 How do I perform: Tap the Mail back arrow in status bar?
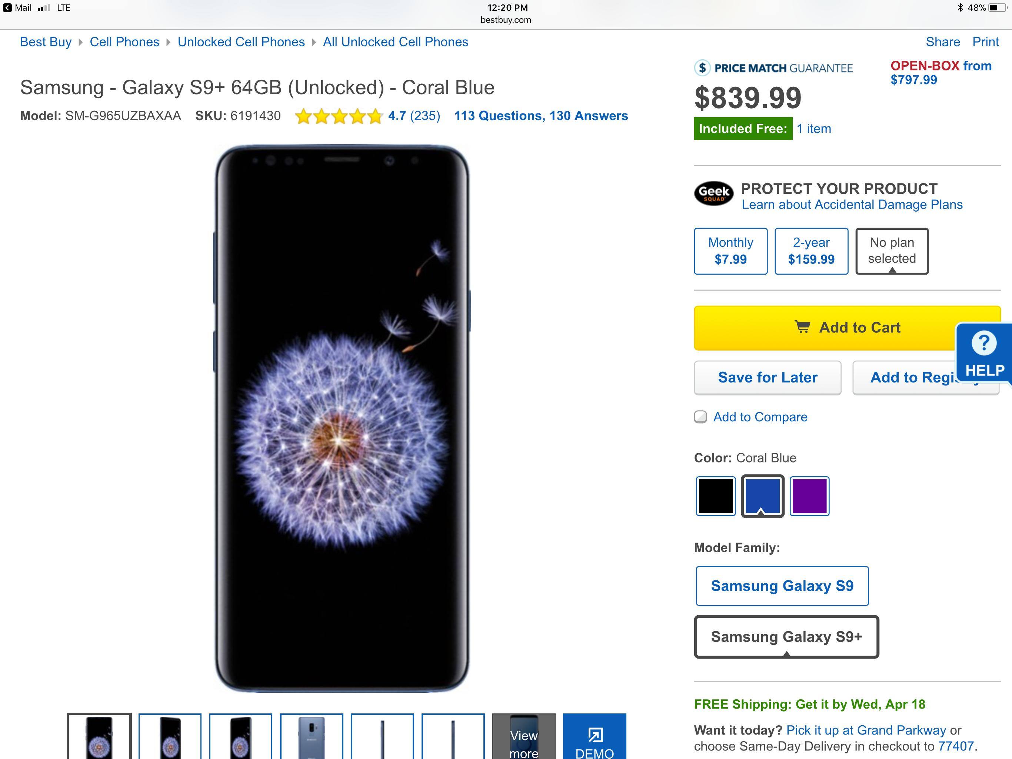(x=7, y=8)
